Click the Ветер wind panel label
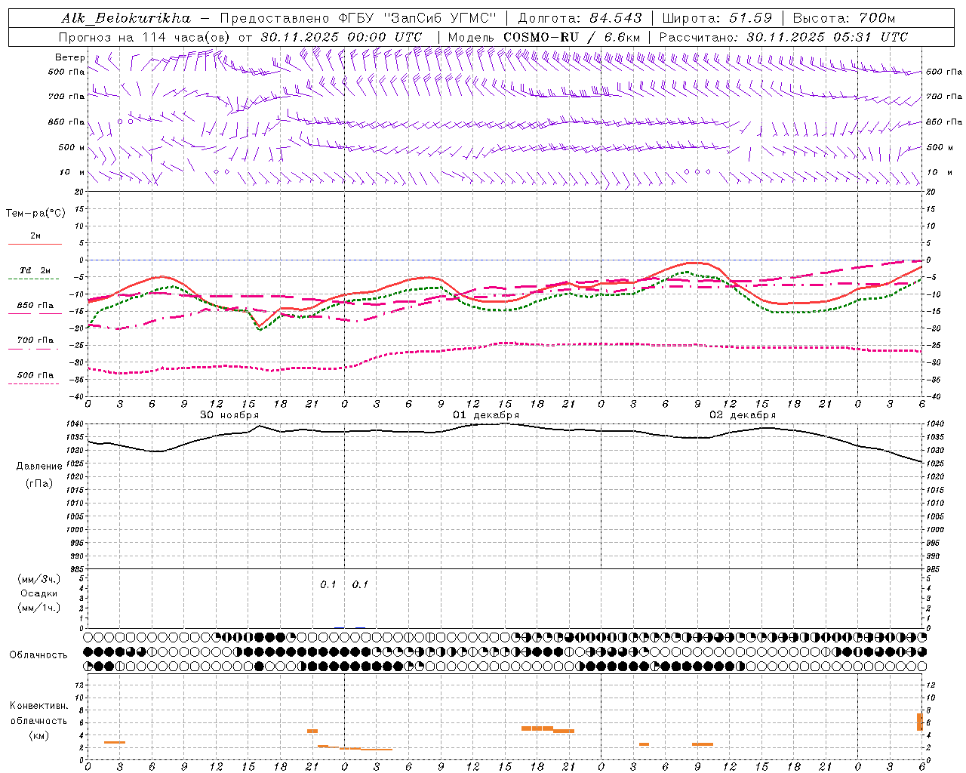966x773 pixels. coord(70,57)
